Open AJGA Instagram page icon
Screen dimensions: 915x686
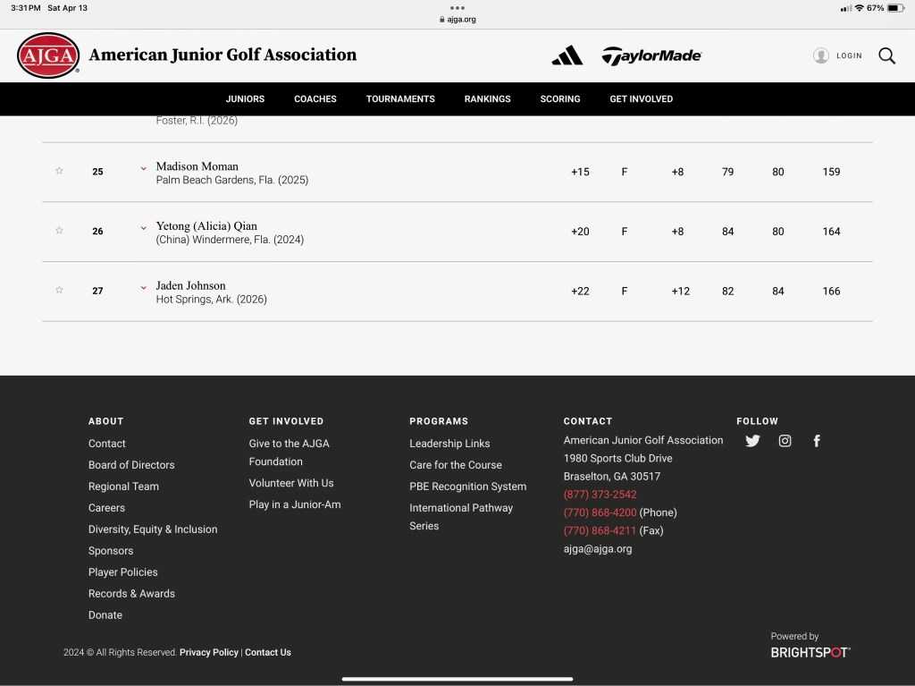785,441
